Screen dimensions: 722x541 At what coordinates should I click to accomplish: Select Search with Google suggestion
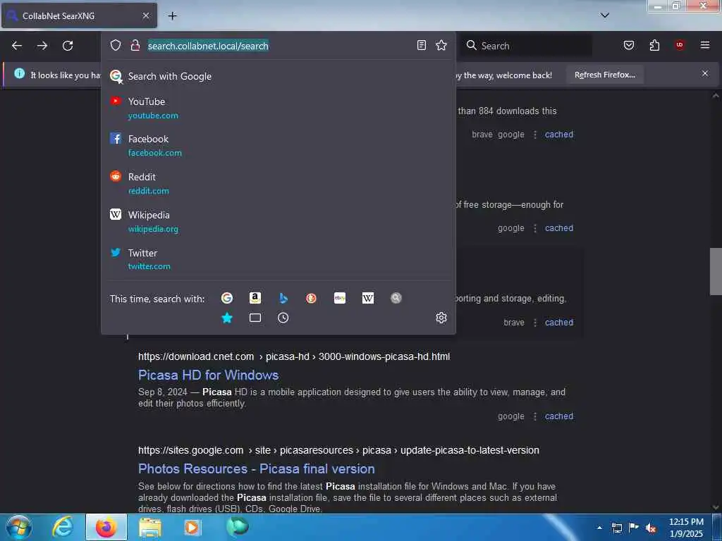tap(278, 76)
